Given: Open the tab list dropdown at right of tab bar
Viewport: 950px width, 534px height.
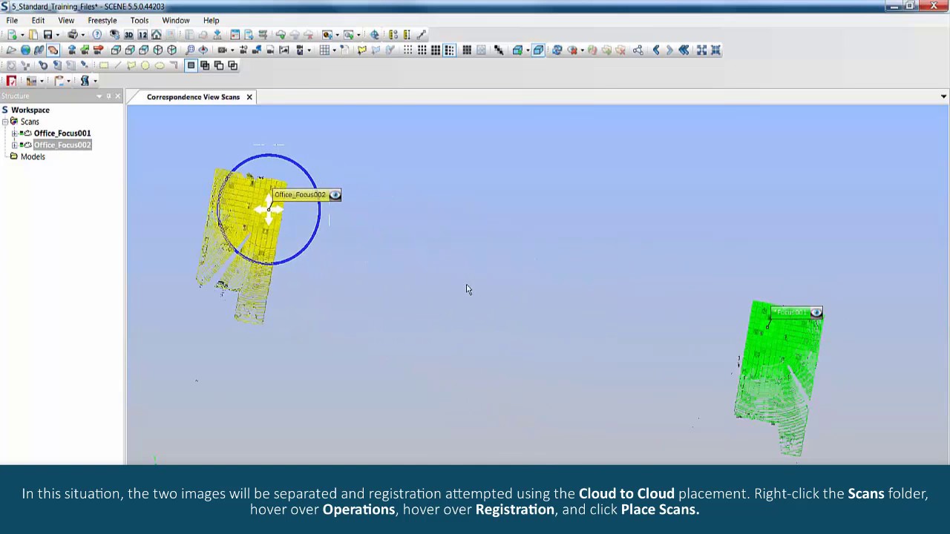Looking at the screenshot, I should tap(943, 96).
